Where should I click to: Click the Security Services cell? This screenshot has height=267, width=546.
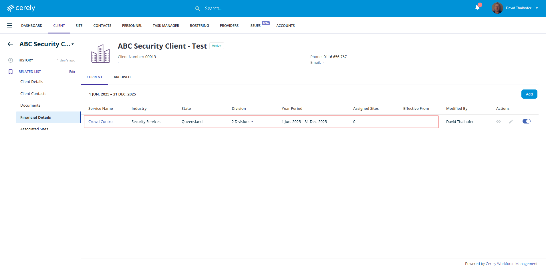pos(146,121)
